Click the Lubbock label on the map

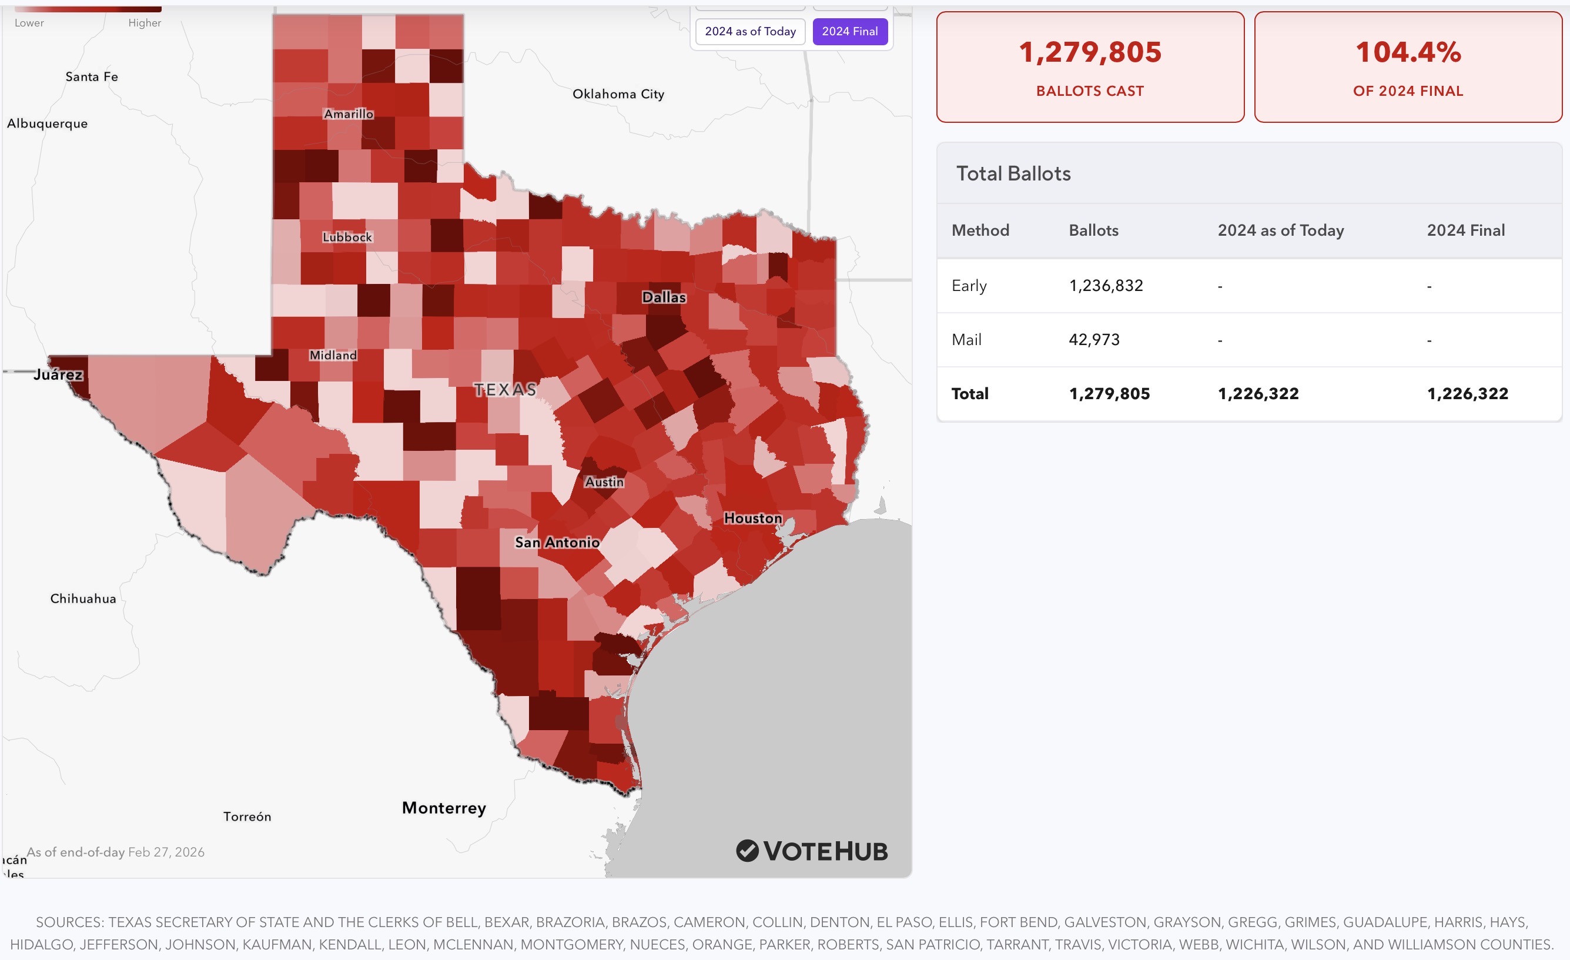tap(347, 237)
